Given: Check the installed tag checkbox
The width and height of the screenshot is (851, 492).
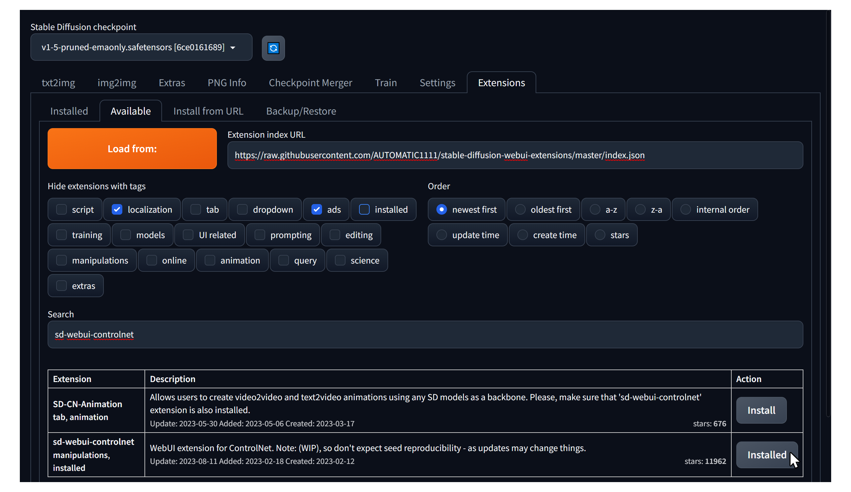Looking at the screenshot, I should click(x=364, y=209).
